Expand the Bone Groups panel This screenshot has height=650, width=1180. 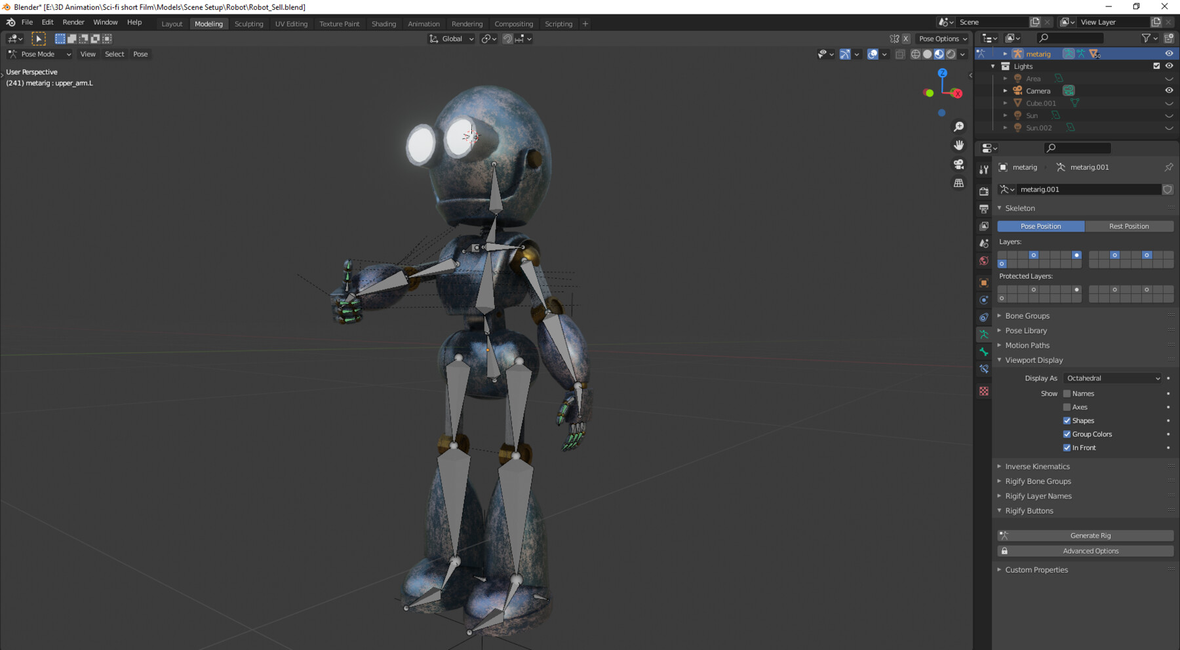[x=1027, y=315]
